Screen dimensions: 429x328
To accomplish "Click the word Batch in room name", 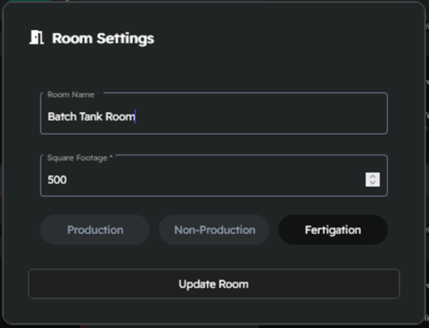I will 61,117.
